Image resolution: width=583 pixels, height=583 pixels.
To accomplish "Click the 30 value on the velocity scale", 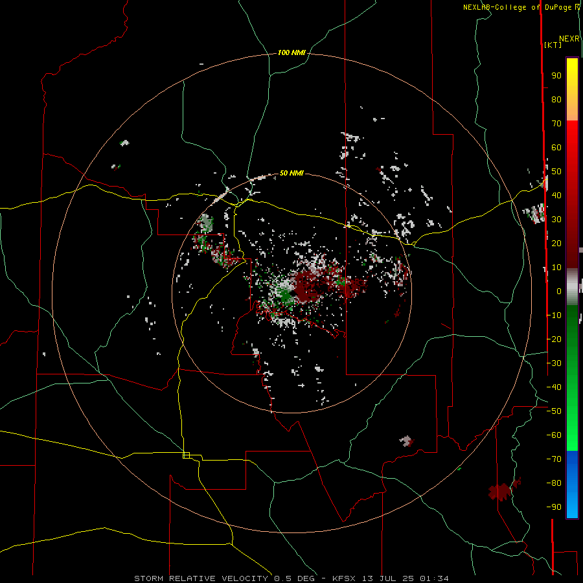I will [x=556, y=220].
